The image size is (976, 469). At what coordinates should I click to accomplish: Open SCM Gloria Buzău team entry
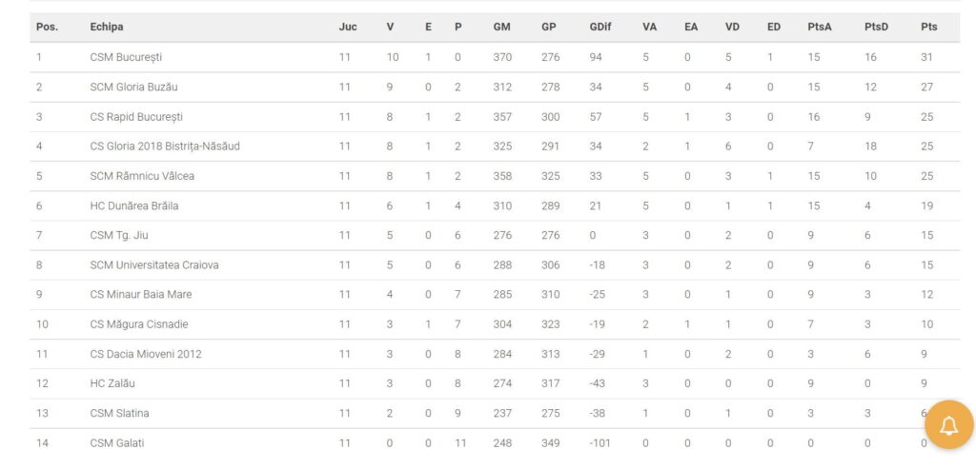[x=133, y=87]
